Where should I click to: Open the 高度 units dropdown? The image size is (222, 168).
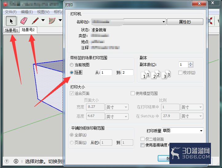pos(117,116)
